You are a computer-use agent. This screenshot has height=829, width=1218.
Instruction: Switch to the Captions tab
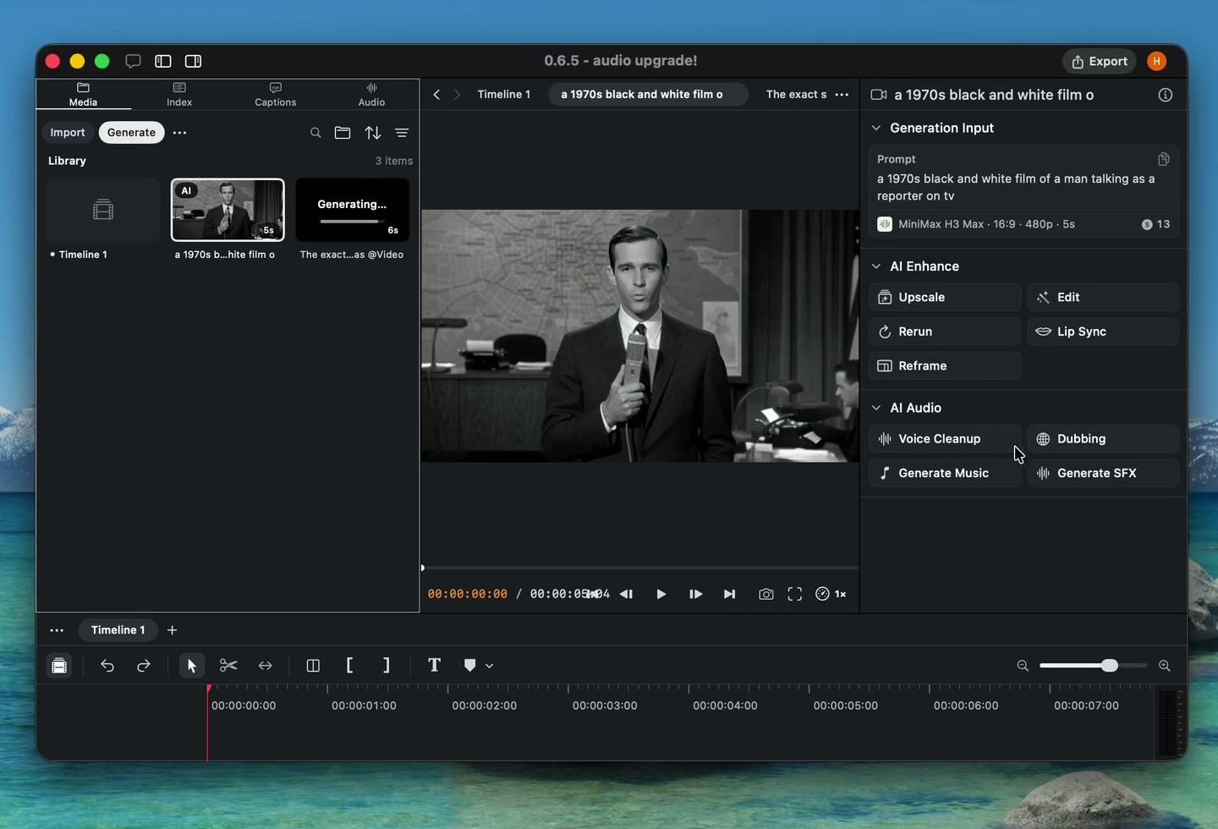pos(276,95)
